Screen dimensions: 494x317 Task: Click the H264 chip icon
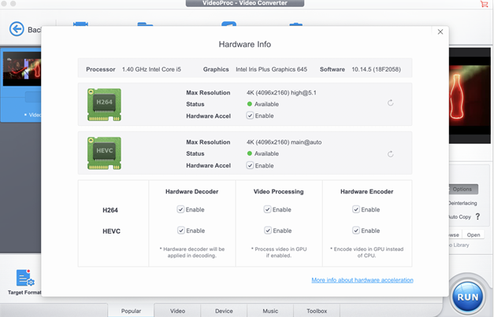(104, 104)
